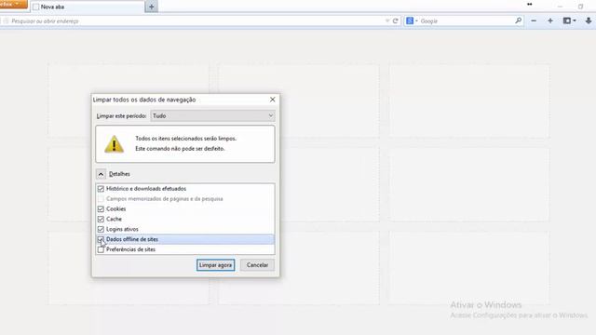
Task: Click the Google search field
Action: click(x=467, y=20)
